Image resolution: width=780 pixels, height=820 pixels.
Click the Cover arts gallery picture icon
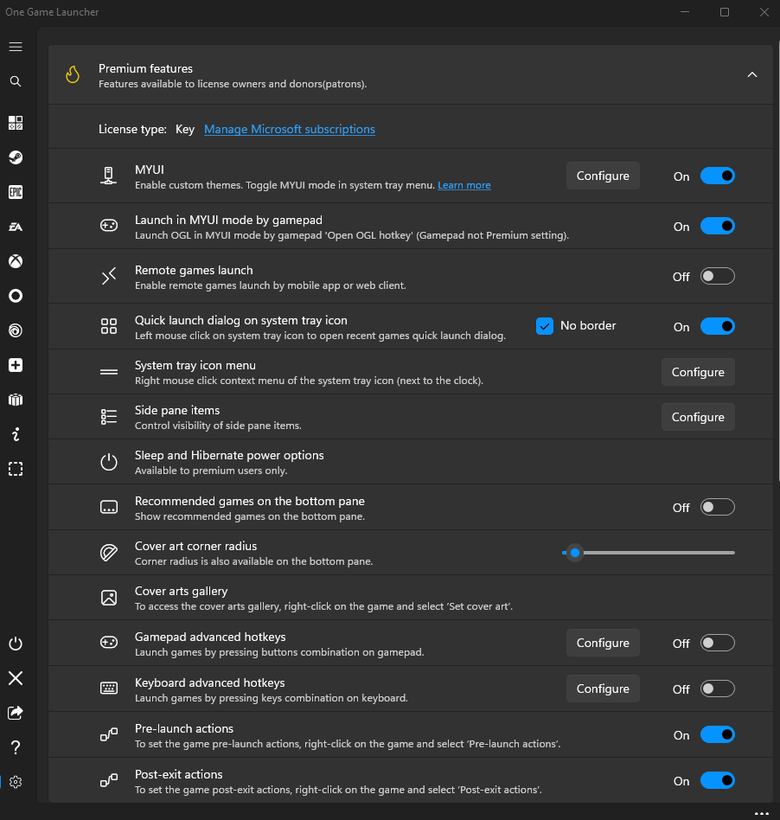click(x=109, y=597)
